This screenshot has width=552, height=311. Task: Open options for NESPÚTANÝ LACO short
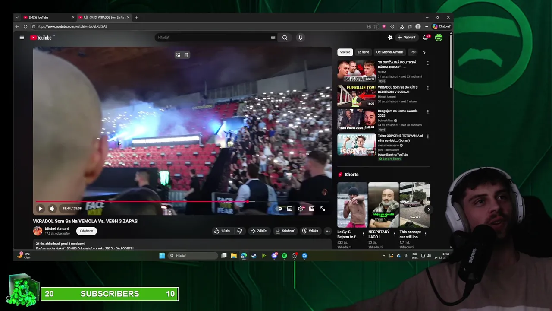tap(395, 234)
